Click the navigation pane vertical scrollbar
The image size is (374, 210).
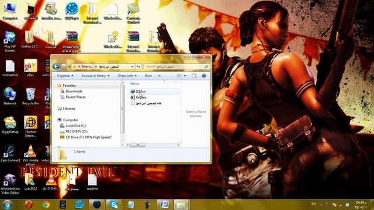pos(123,109)
